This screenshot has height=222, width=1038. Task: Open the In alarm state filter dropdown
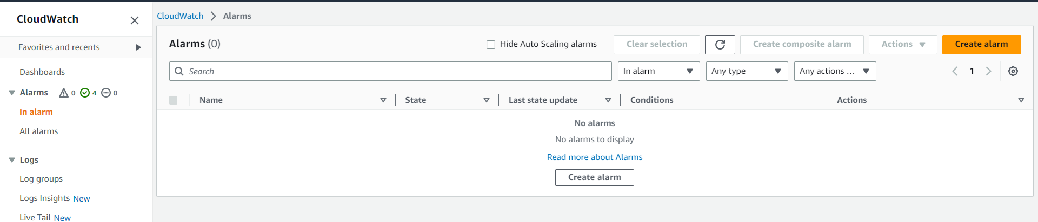pyautogui.click(x=658, y=71)
